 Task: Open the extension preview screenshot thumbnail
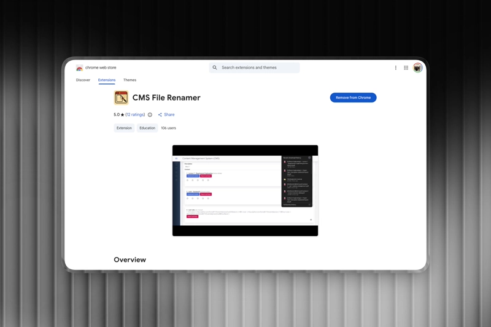[x=245, y=191]
